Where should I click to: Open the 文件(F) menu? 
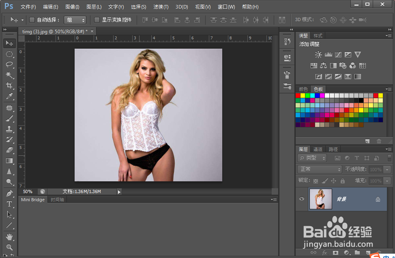click(28, 7)
